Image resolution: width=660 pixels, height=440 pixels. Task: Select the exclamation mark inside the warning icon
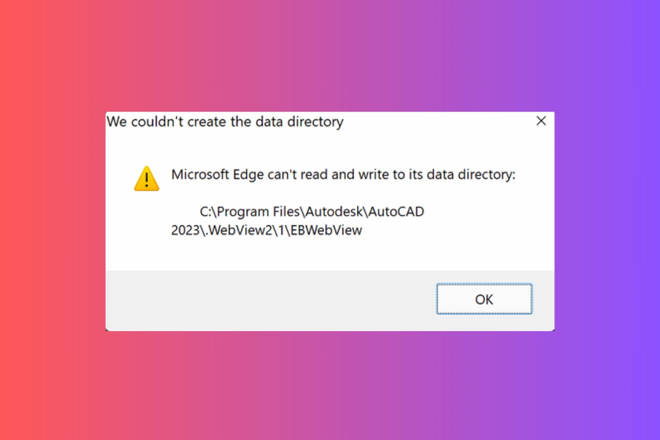coord(146,180)
